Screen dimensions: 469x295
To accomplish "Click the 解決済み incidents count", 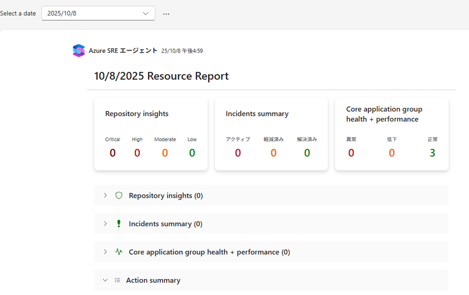I will (x=307, y=153).
